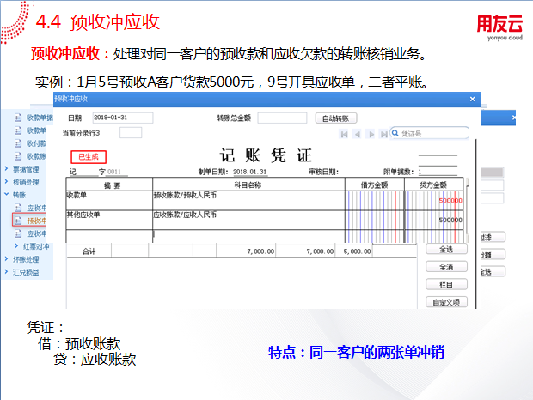The image size is (533, 400).
Task: Click the 凭证号 search field
Action: tap(429, 133)
